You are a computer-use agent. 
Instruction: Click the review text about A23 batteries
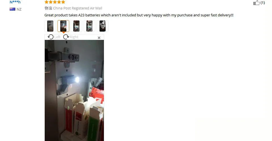(139, 15)
